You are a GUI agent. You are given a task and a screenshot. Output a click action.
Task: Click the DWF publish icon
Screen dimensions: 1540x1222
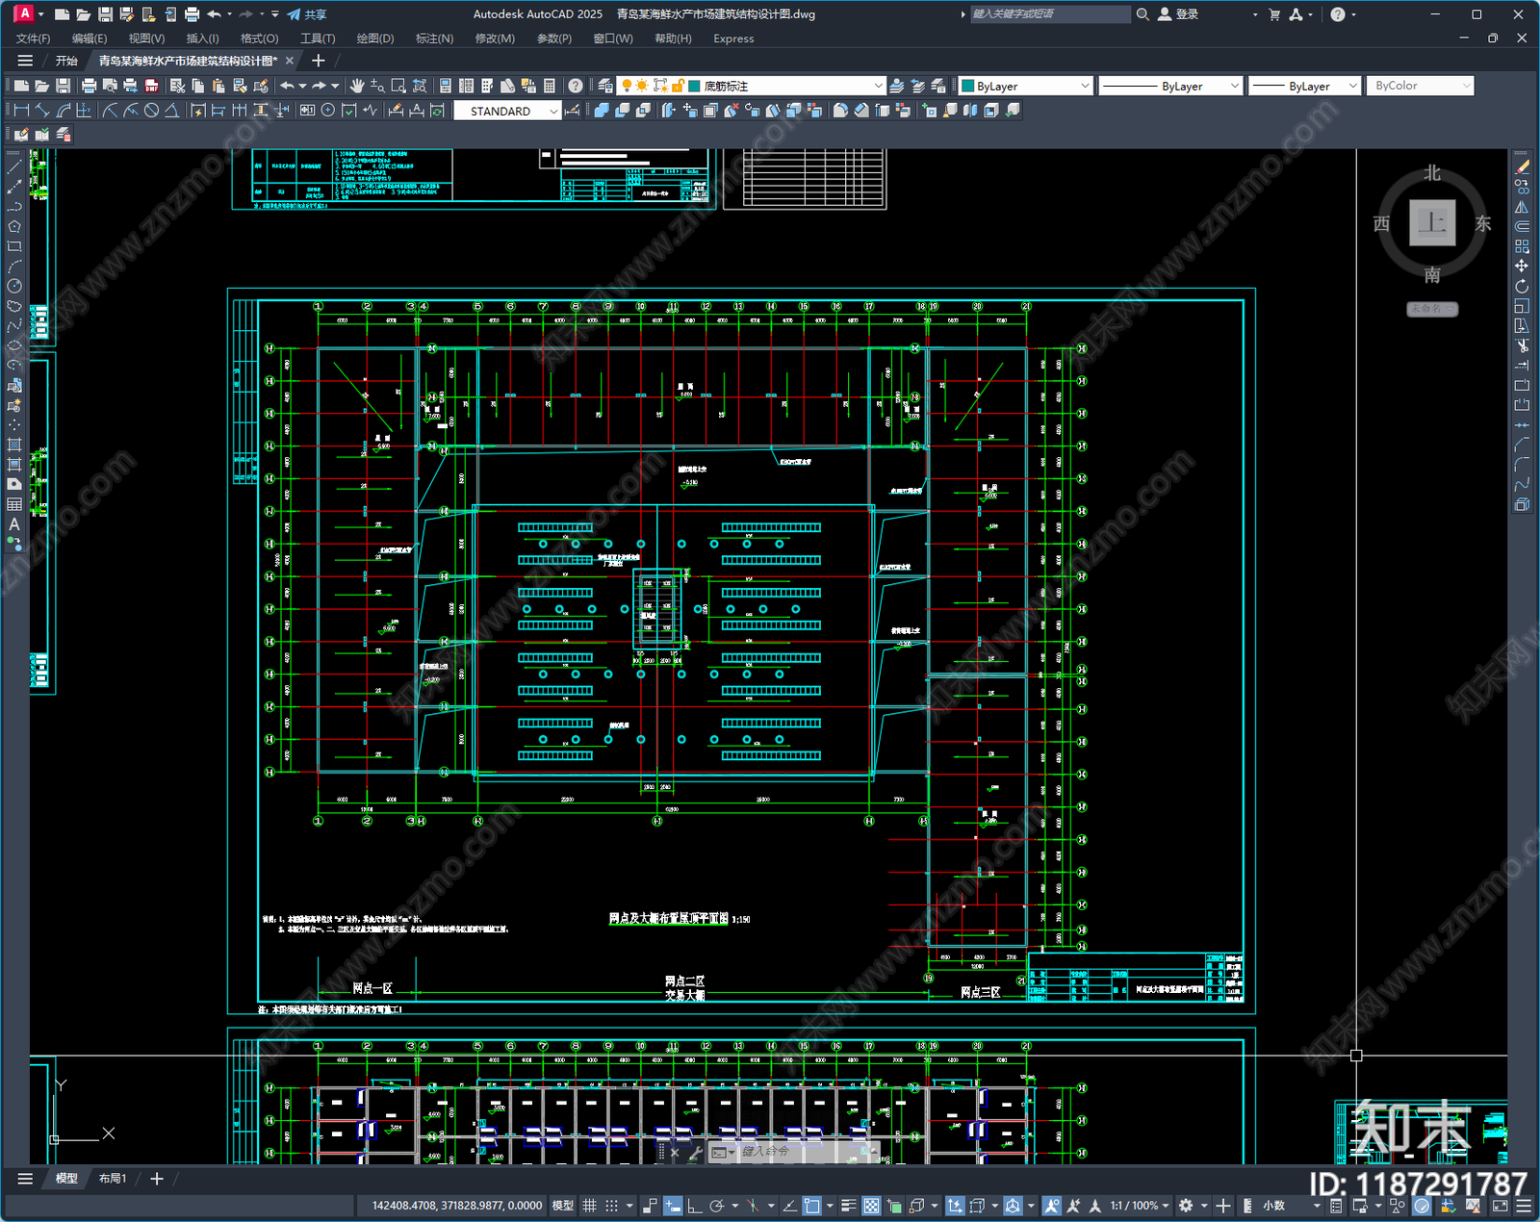[x=151, y=86]
